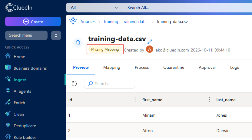Open Rule builder in the sidebar
The width and height of the screenshot is (252, 140).
[25, 138]
